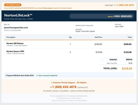Image resolution: width=138 pixels, height=105 pixels.
Task: Click the Unit Price column header
Action: (99, 37)
